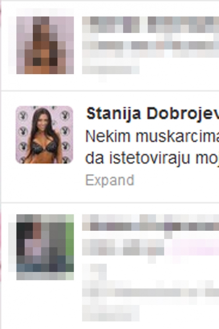Click the blurred author name in top tweet

[x=151, y=21]
